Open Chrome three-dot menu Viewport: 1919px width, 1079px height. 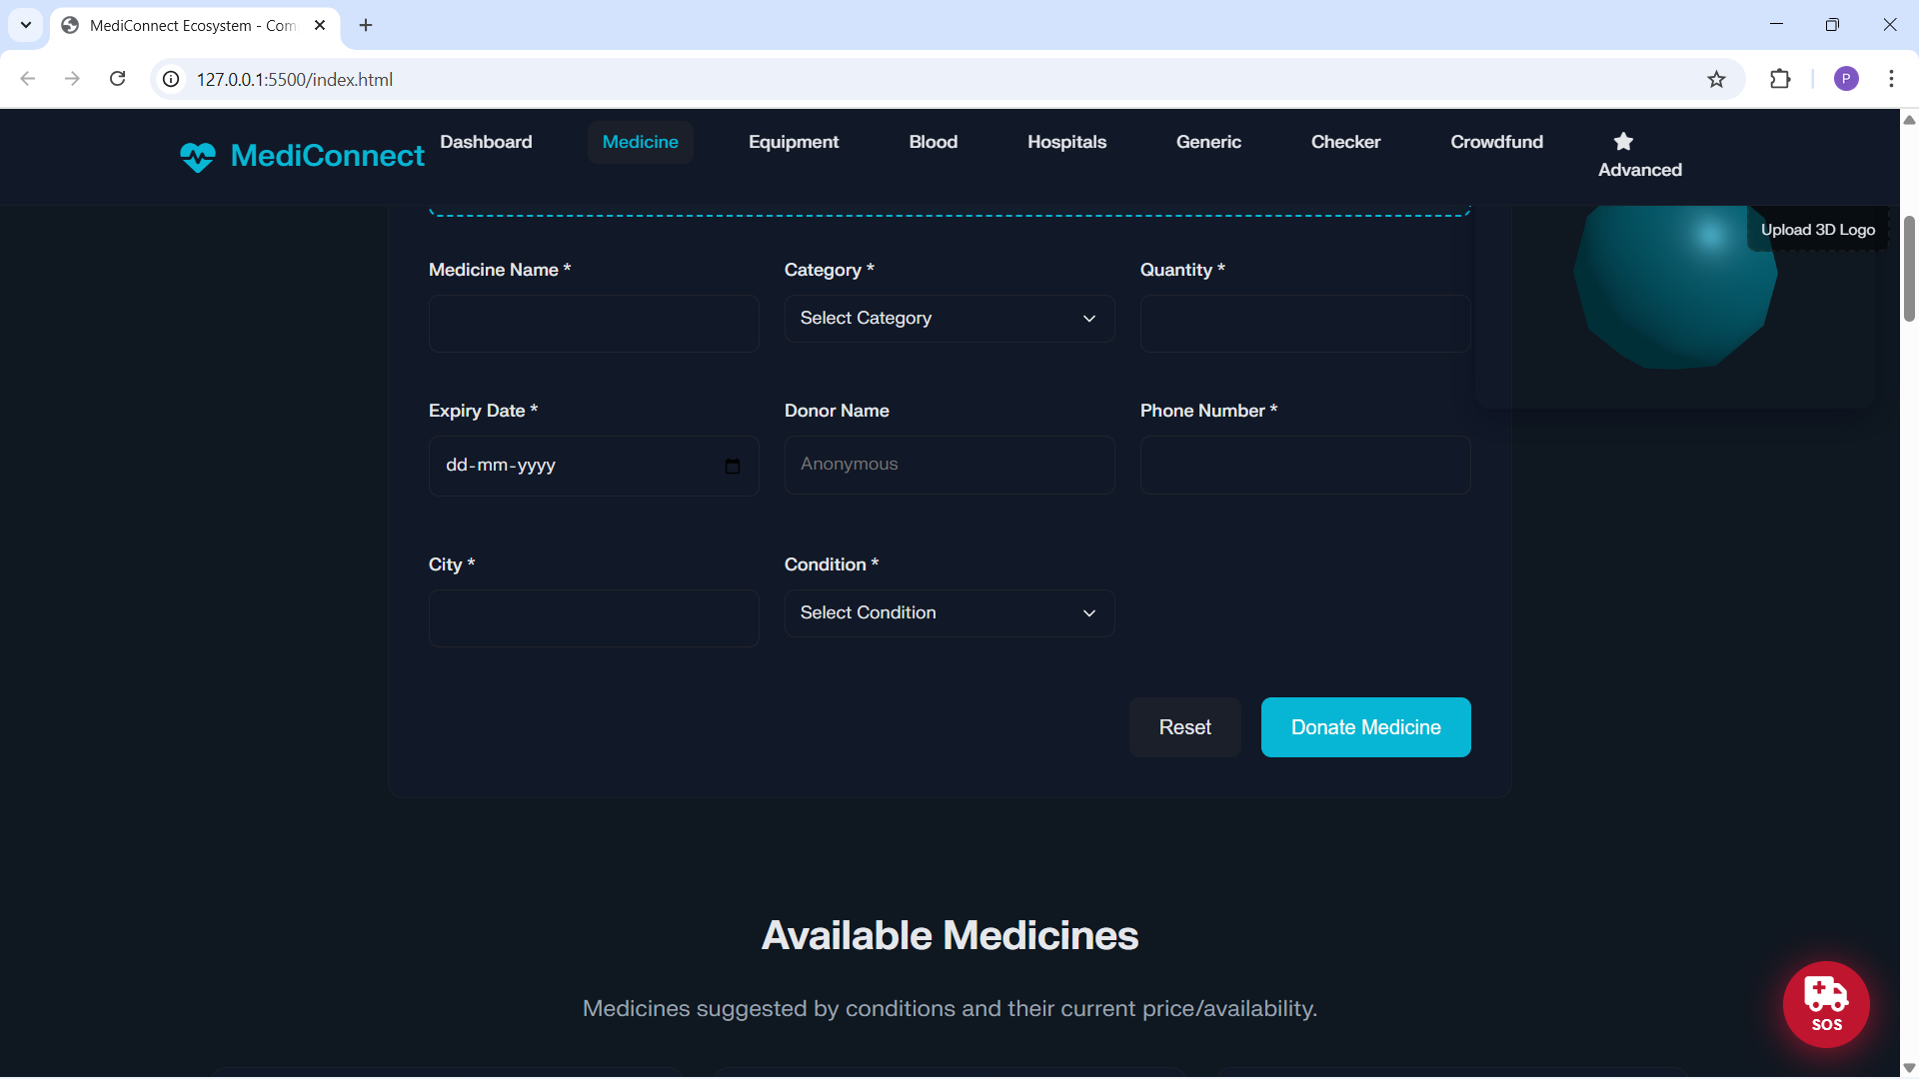(x=1891, y=79)
